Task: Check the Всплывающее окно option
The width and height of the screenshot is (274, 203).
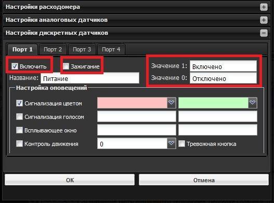Action: coord(19,130)
